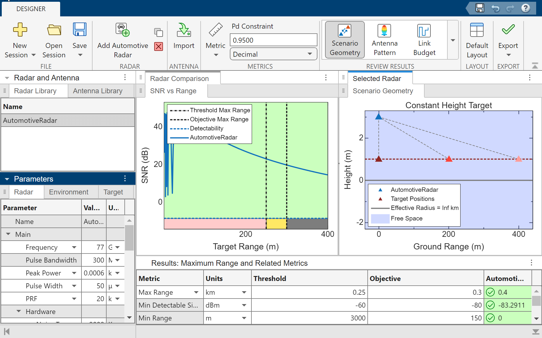This screenshot has width=542, height=338.
Task: Open the Help documentation
Action: pyautogui.click(x=525, y=8)
